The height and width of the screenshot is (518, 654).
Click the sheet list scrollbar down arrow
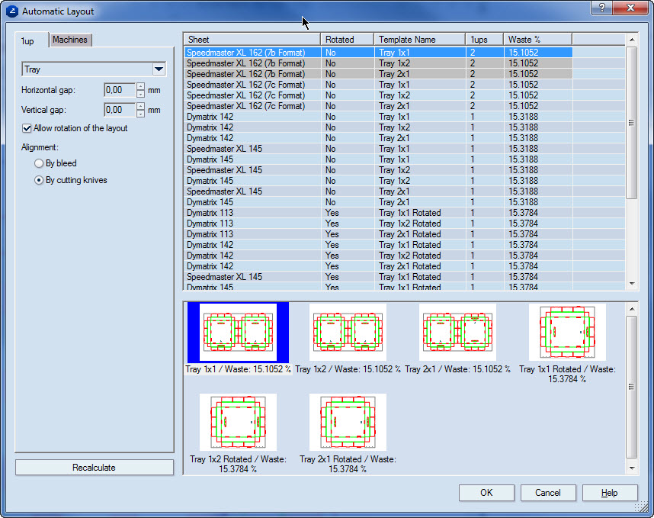(633, 282)
